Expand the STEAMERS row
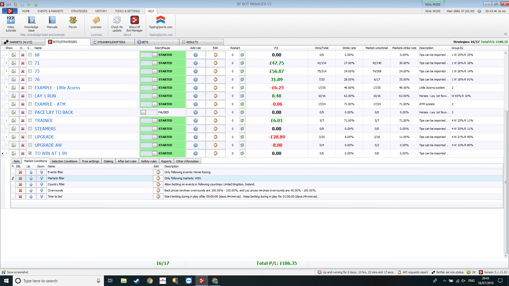This screenshot has height=286, width=509. click(7, 129)
